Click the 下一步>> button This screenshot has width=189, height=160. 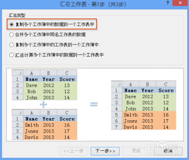click(x=105, y=151)
